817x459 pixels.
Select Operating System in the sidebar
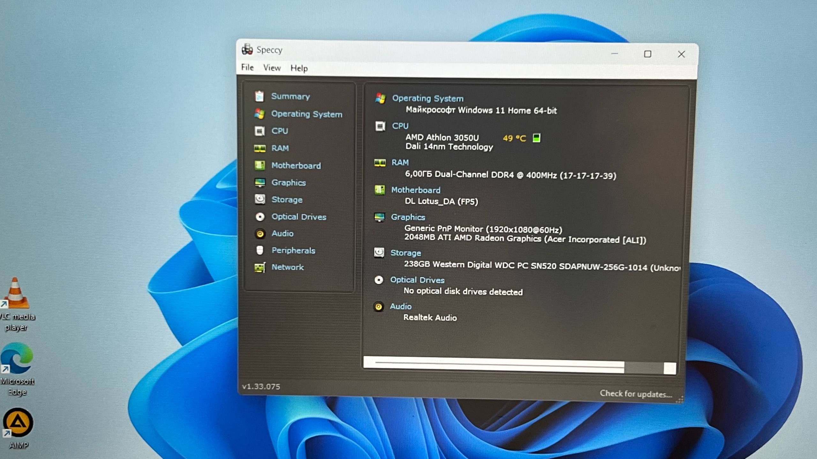[x=307, y=114]
